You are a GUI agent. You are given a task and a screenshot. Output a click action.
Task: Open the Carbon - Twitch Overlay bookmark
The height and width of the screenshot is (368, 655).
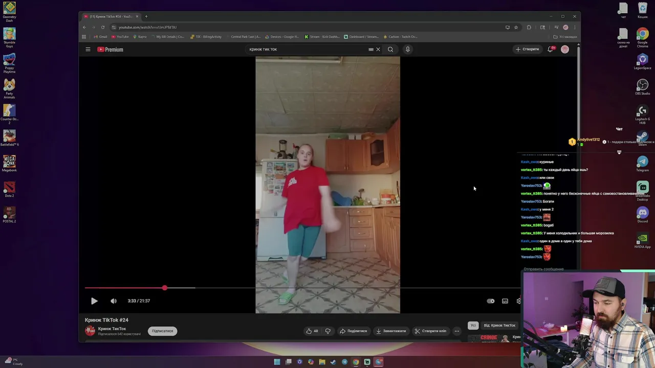pyautogui.click(x=400, y=37)
